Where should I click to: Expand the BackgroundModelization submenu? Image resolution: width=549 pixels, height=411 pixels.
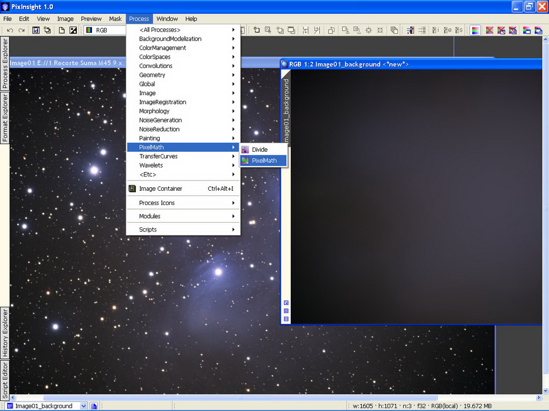[x=184, y=39]
